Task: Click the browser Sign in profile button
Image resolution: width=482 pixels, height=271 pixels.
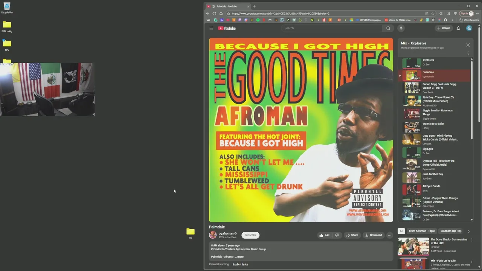Action: coord(467,14)
